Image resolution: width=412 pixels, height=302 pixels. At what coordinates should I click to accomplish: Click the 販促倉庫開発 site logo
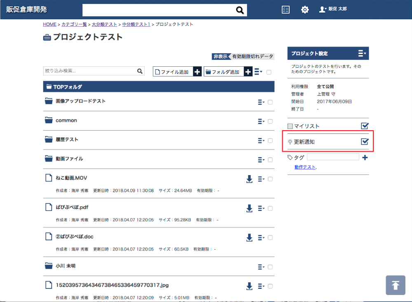pos(26,9)
